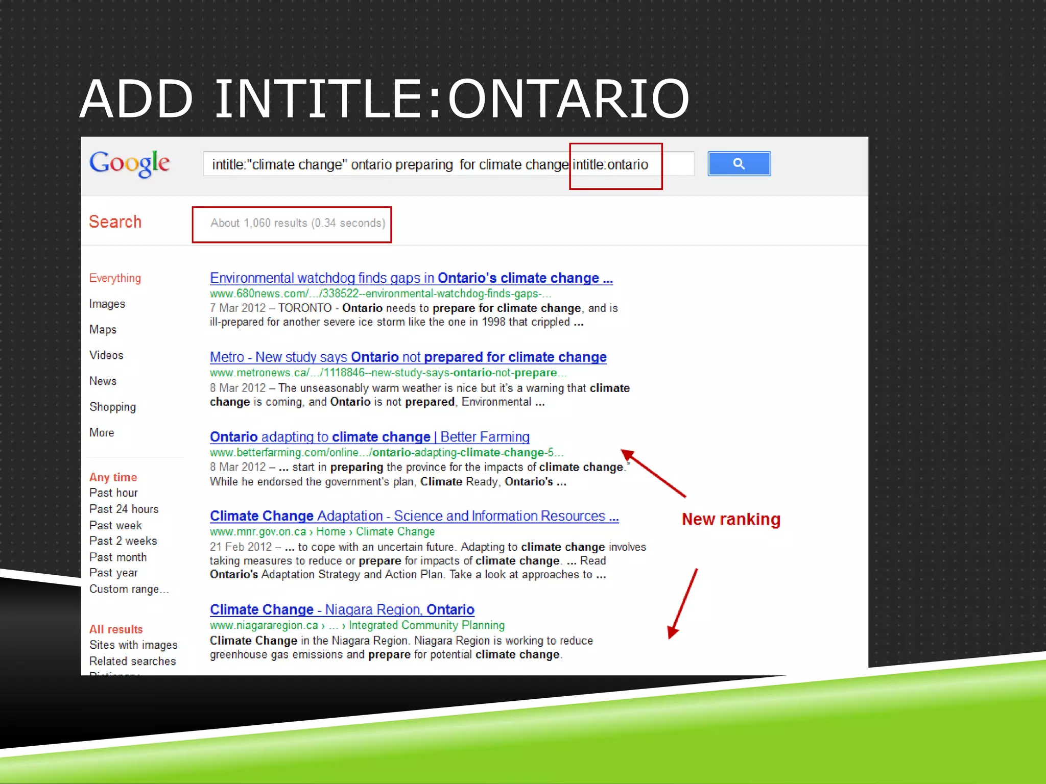Click the www.betterfarming.com result URL
This screenshot has width=1046, height=784.
(387, 452)
